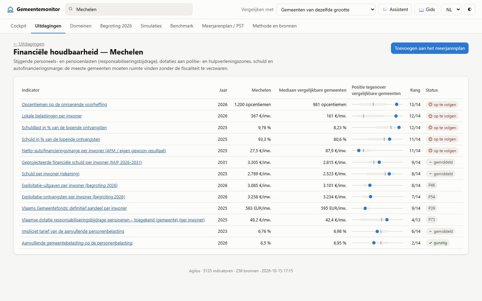
Task: Click position dot in Netto-autofinancieringsmarge row
Action: point(359,150)
